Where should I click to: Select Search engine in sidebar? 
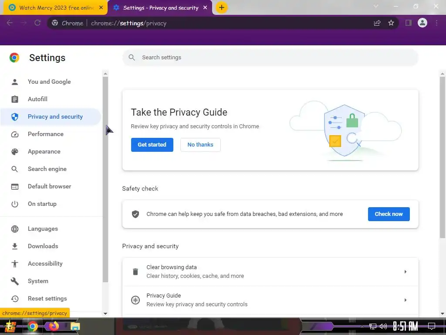point(51,169)
